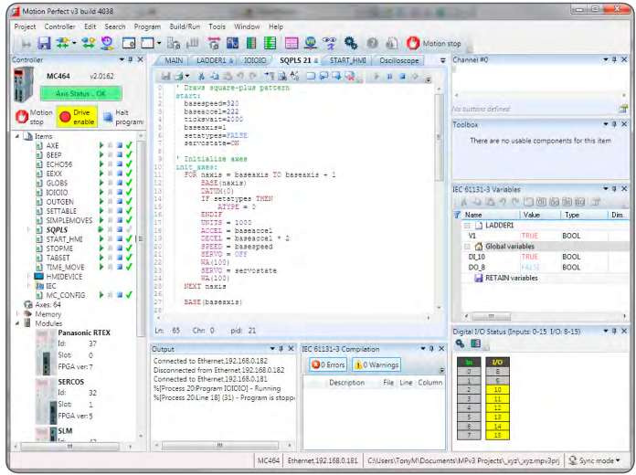Select the TABSET program in Items tree

58,258
